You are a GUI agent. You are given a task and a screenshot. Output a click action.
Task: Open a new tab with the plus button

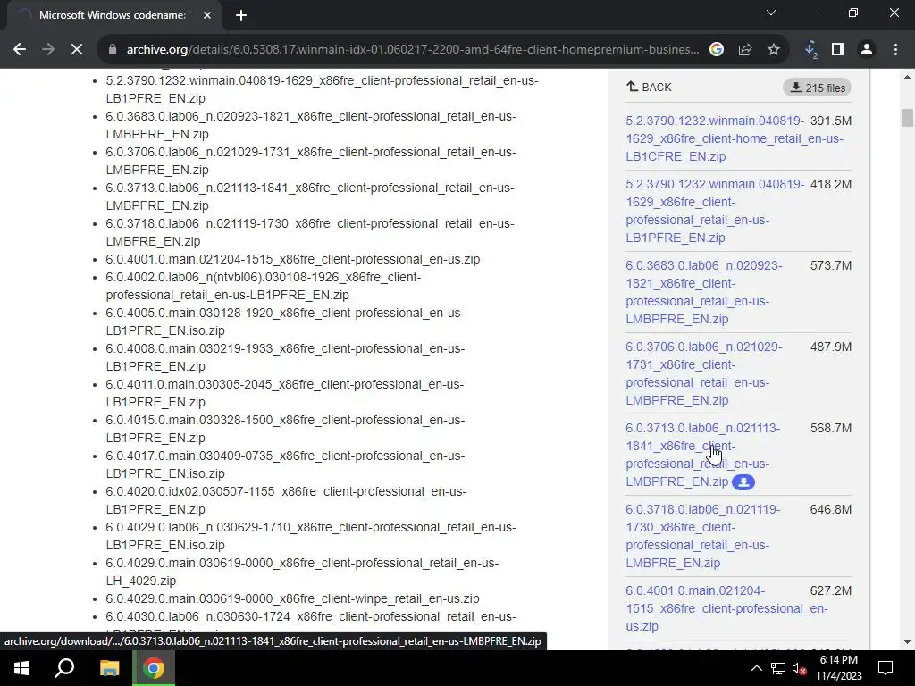241,15
